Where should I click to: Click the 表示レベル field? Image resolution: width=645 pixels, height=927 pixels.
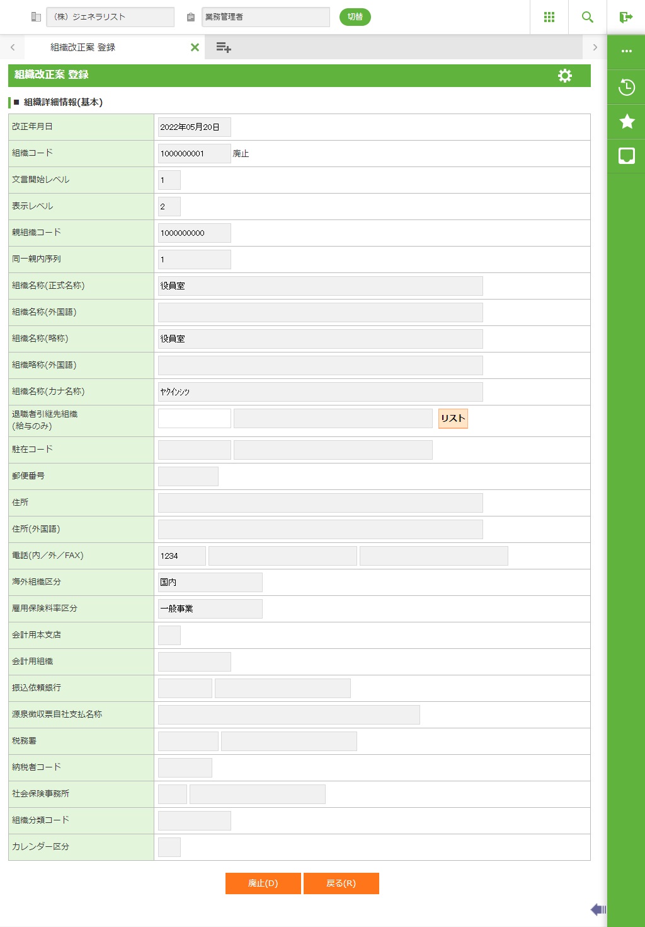click(x=169, y=207)
